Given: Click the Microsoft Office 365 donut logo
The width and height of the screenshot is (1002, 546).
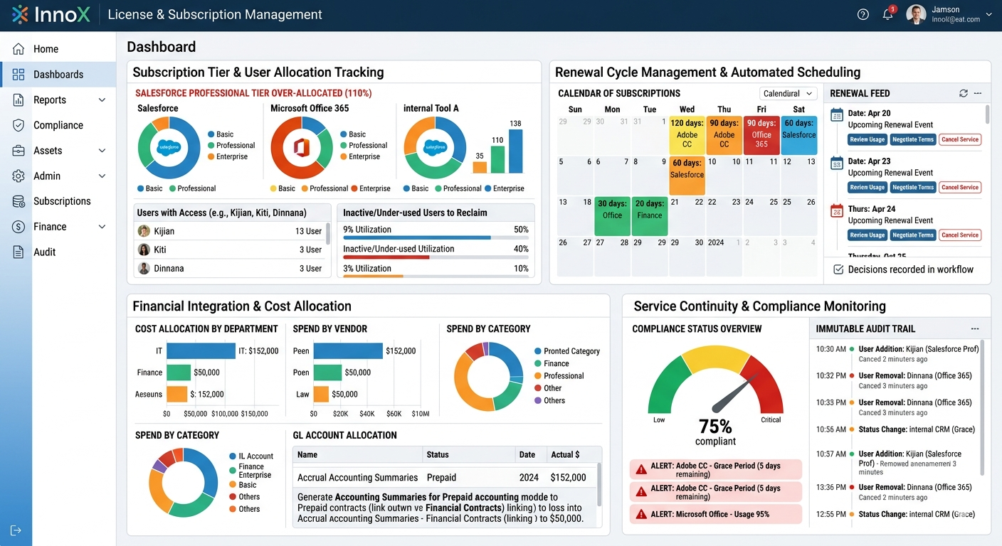Looking at the screenshot, I should [x=302, y=148].
